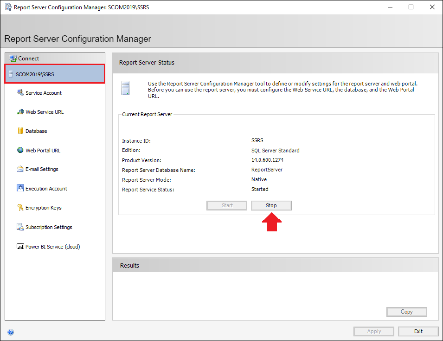Viewport: 443px width, 341px height.
Task: Maximize the Configuration Manager window
Action: pyautogui.click(x=411, y=7)
